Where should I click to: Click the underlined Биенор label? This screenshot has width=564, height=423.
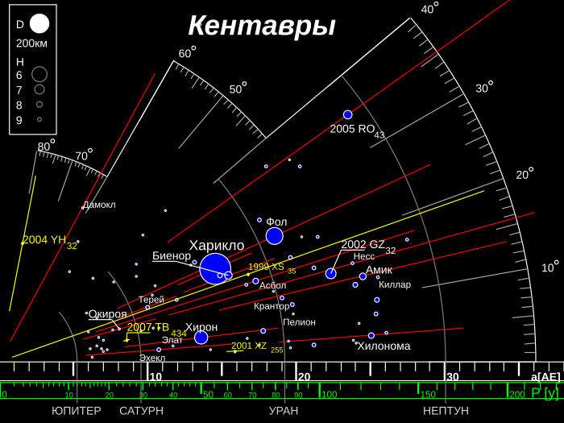point(172,255)
